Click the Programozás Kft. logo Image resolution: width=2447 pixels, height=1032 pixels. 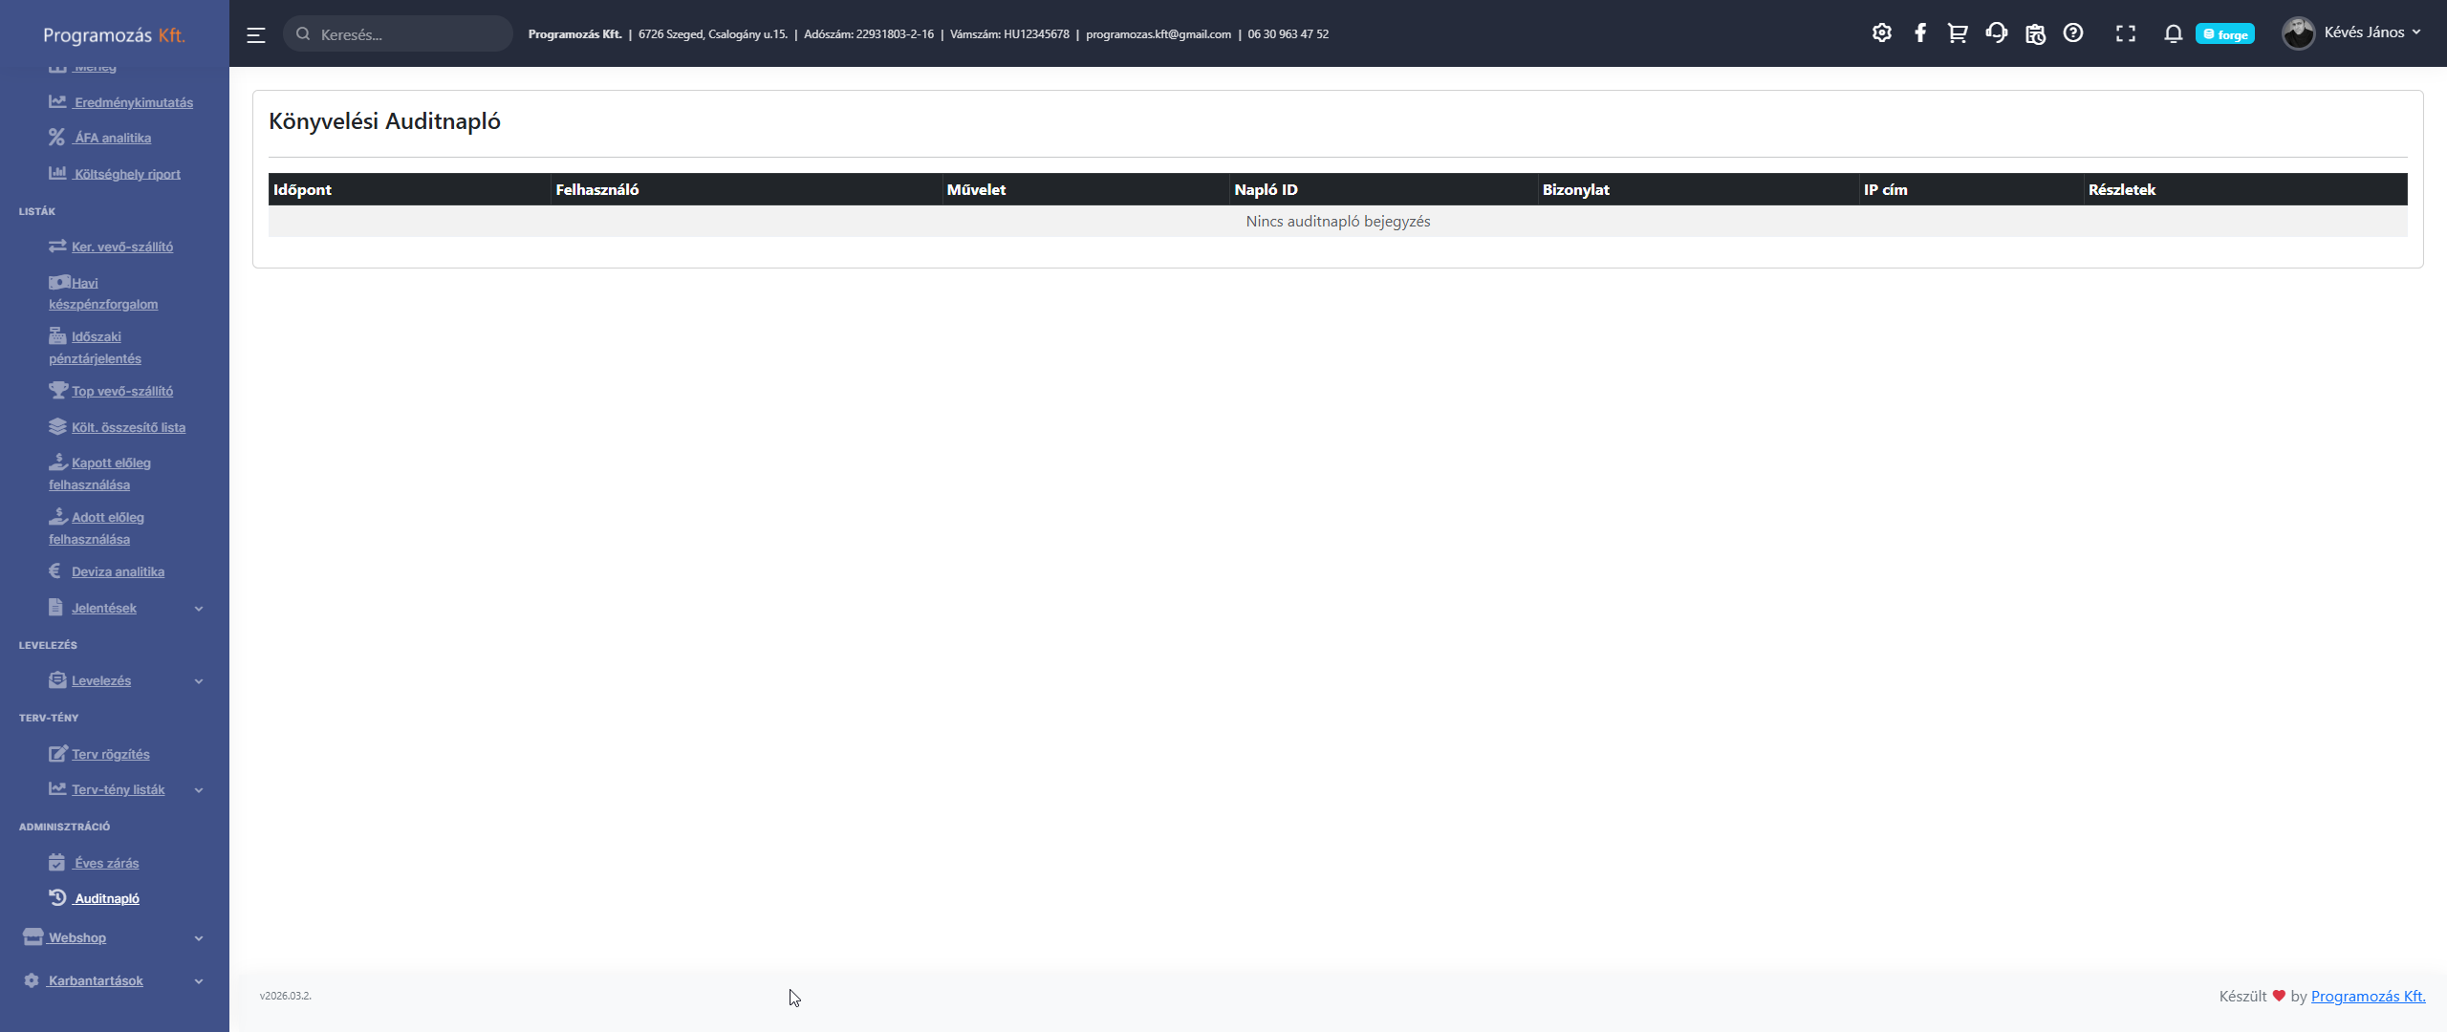[114, 35]
